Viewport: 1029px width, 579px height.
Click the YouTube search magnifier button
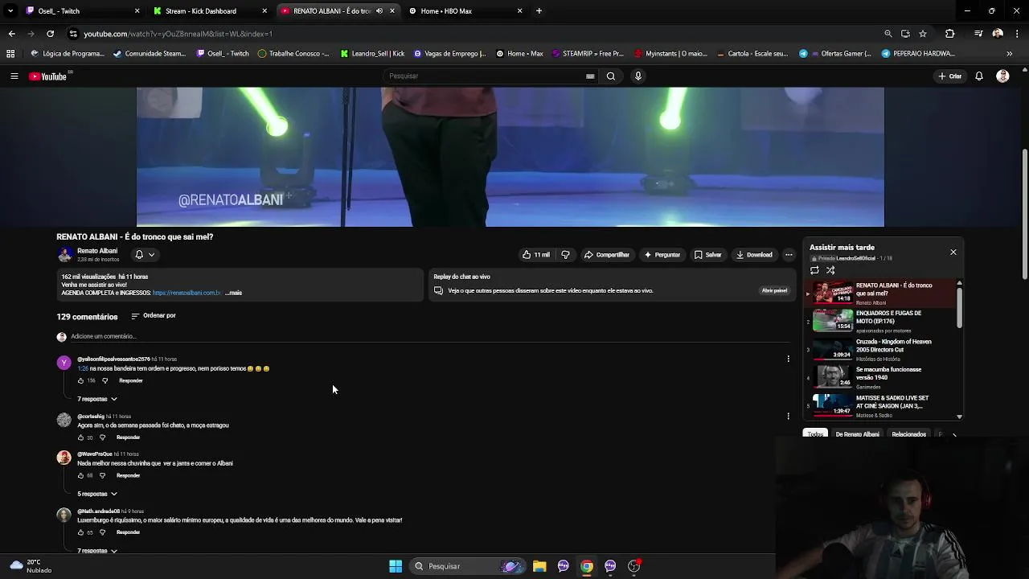coord(611,76)
